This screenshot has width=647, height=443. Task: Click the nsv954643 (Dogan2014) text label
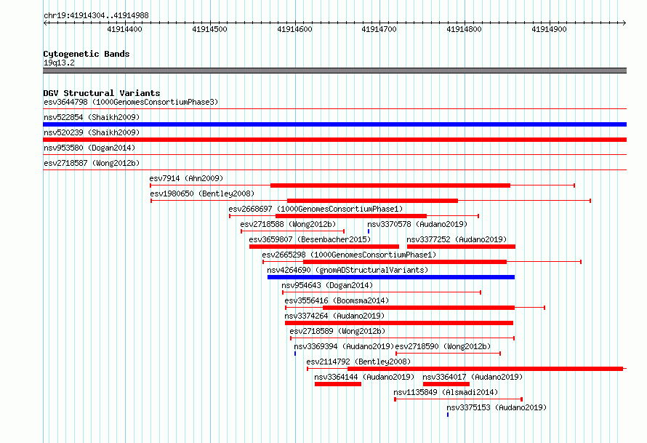[x=327, y=285]
